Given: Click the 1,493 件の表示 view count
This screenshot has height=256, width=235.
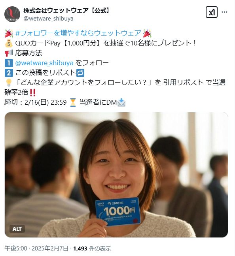Looking at the screenshot, I should click(92, 248).
